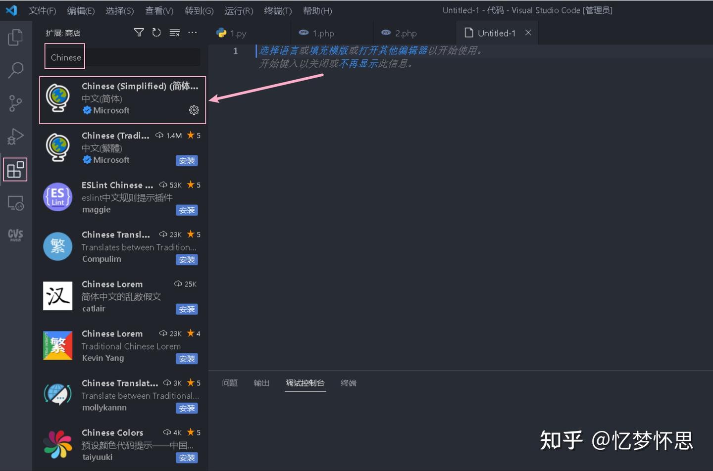The image size is (713, 471).
Task: Open the extensions more actions menu
Action: click(x=193, y=32)
